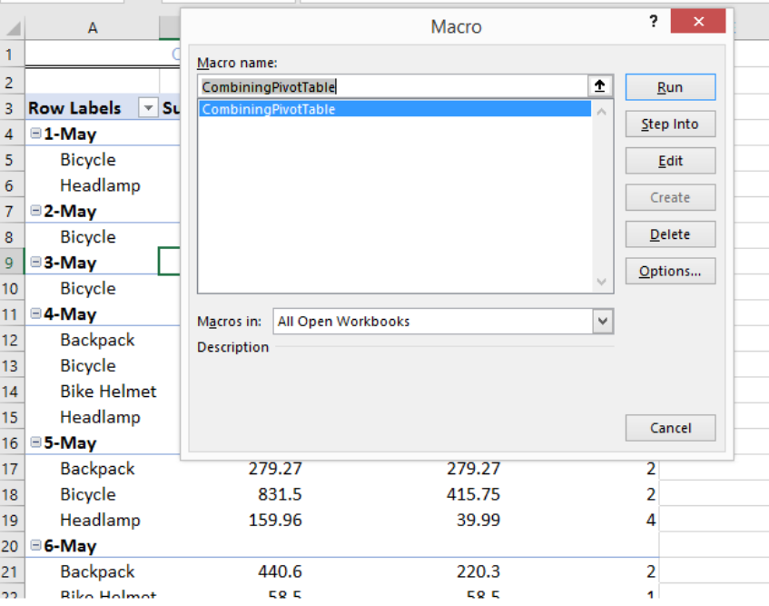Click the help question mark icon
This screenshot has width=769, height=606.
tap(654, 22)
